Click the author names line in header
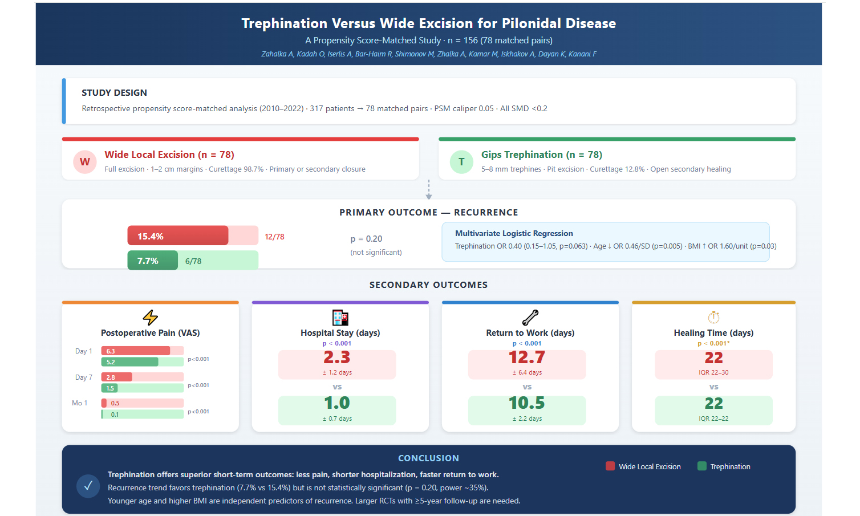This screenshot has height=516, width=860. pyautogui.click(x=429, y=54)
